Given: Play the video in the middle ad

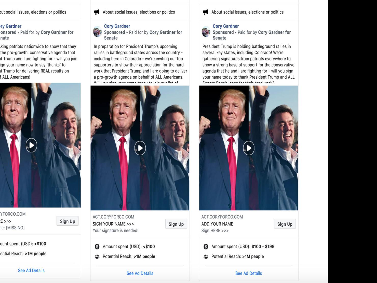Looking at the screenshot, I should click(140, 148).
